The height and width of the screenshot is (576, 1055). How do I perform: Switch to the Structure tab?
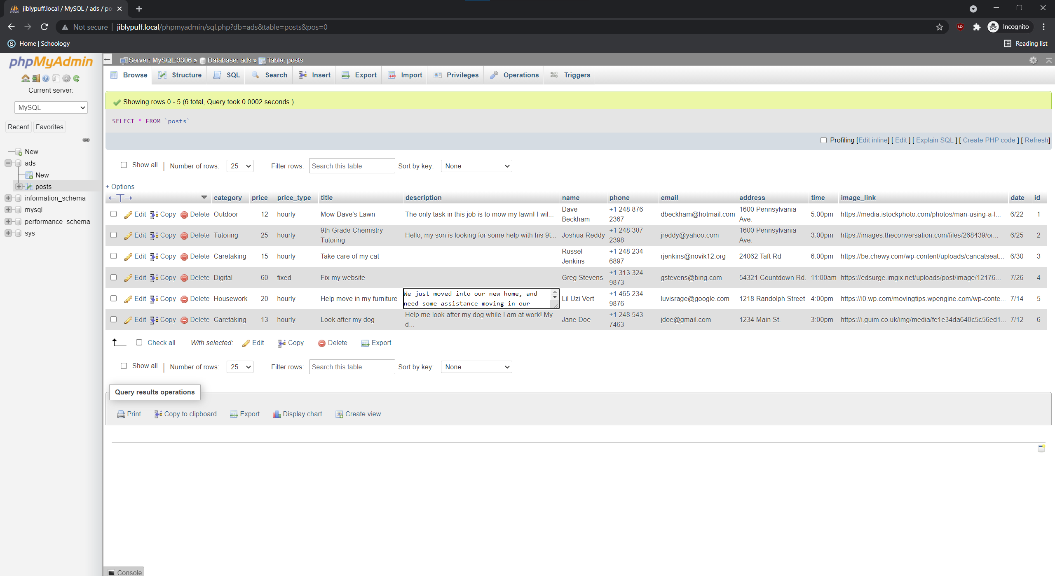pos(180,75)
